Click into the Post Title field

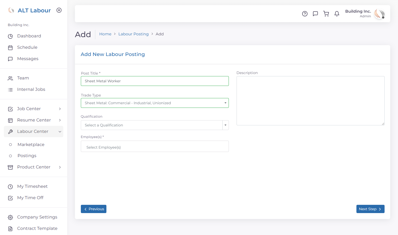[x=155, y=81]
